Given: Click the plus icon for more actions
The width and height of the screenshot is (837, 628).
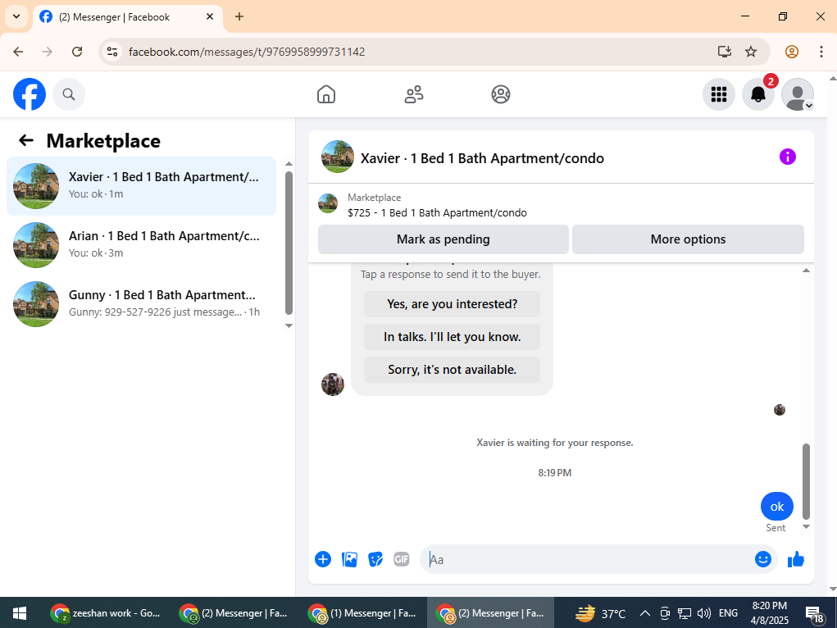Looking at the screenshot, I should 323,559.
